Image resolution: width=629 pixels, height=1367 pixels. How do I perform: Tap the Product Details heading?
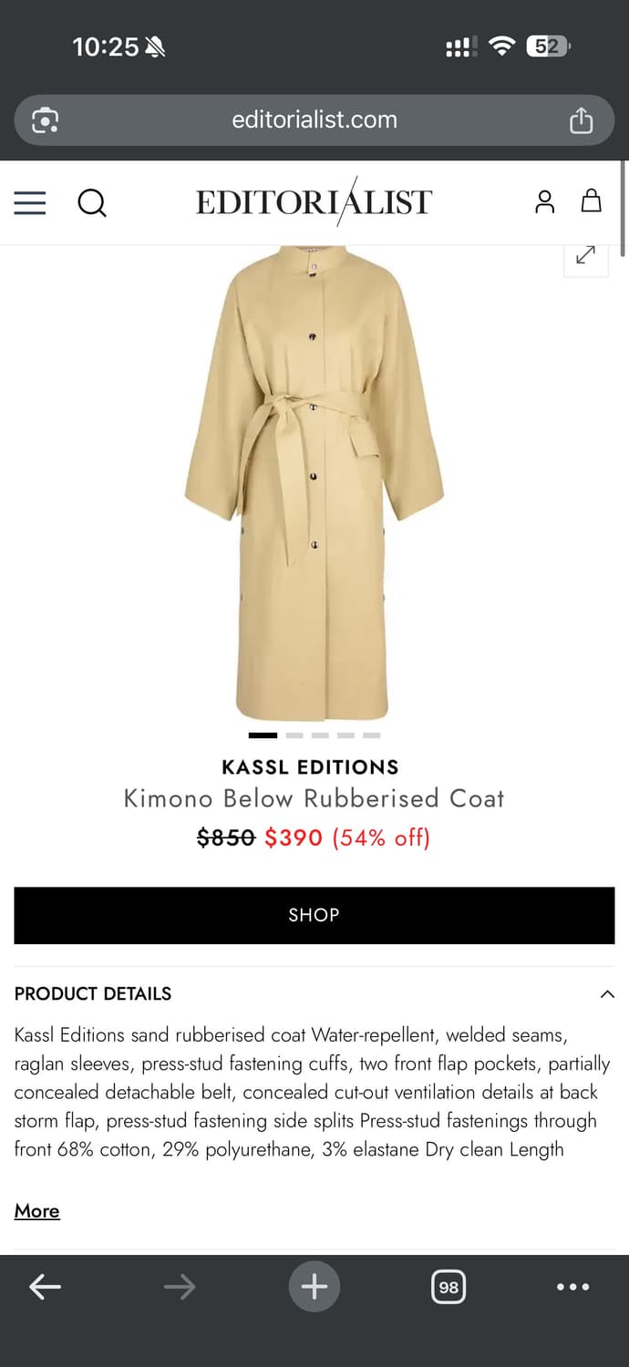click(93, 993)
